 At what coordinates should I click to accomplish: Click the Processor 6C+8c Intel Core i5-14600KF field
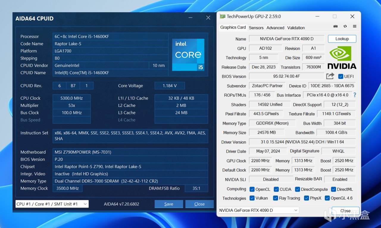(110, 37)
